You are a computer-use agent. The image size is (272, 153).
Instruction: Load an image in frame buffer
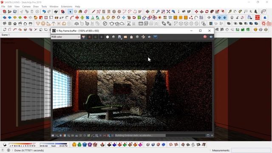click(125, 37)
